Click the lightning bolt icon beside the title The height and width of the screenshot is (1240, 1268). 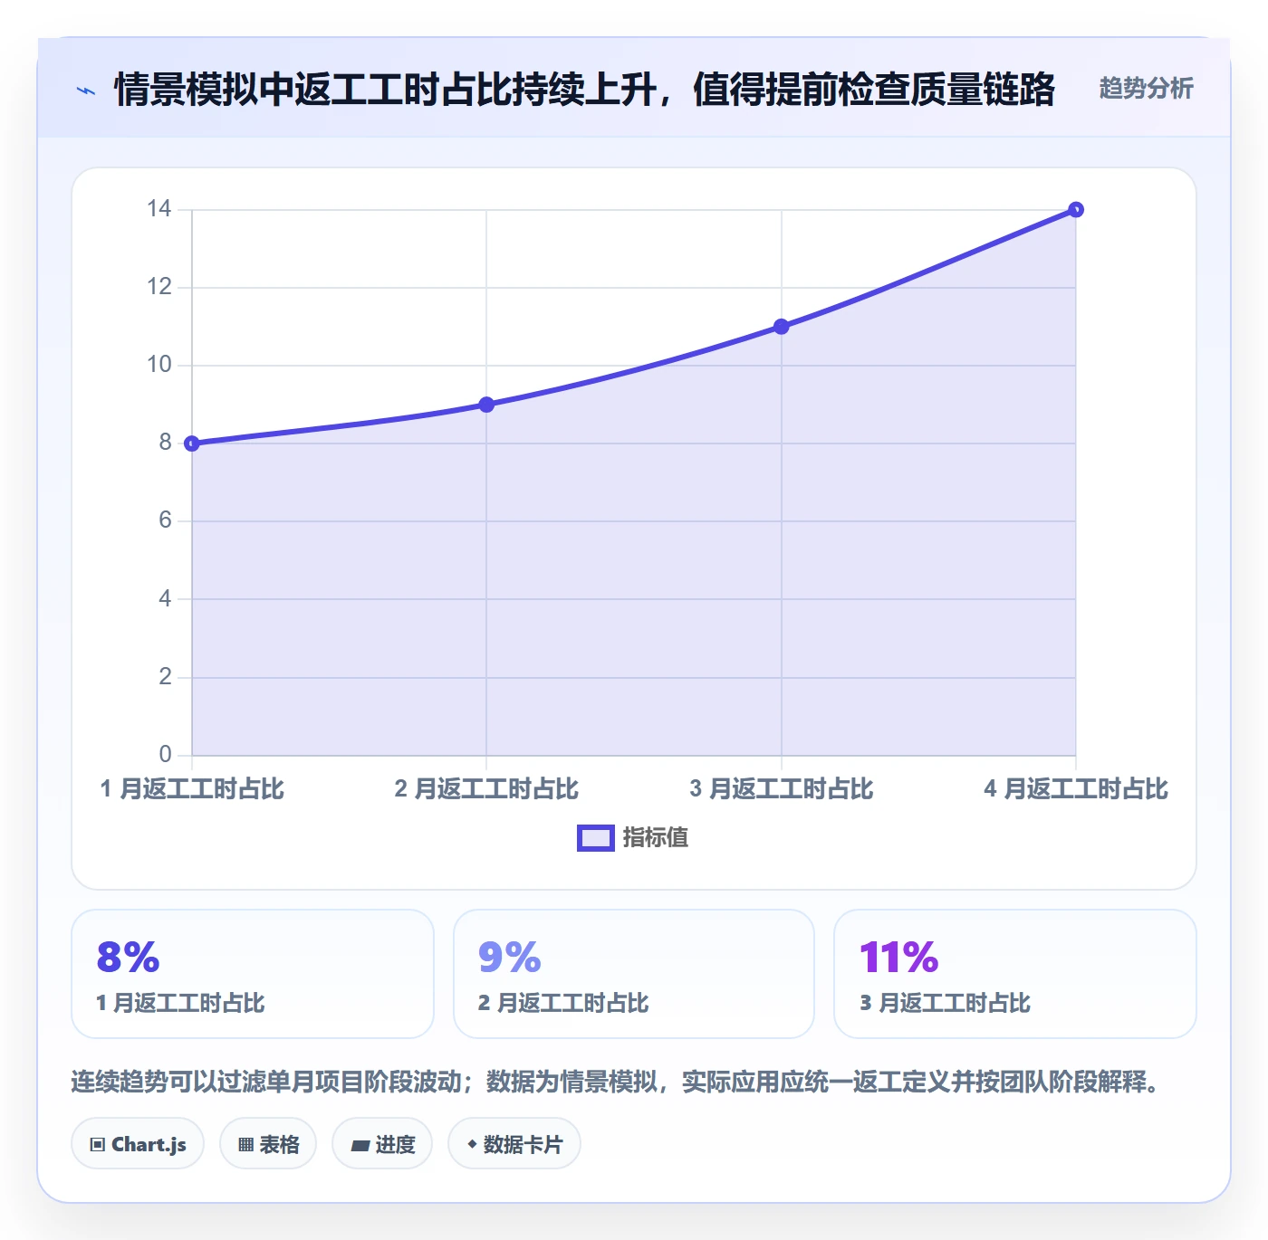[86, 91]
